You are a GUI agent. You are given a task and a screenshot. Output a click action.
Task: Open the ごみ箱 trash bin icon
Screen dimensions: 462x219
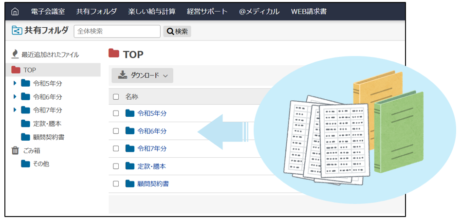[x=15, y=150]
